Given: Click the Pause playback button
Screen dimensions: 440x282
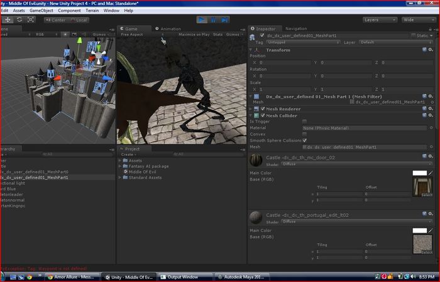Looking at the screenshot, I should (213, 20).
